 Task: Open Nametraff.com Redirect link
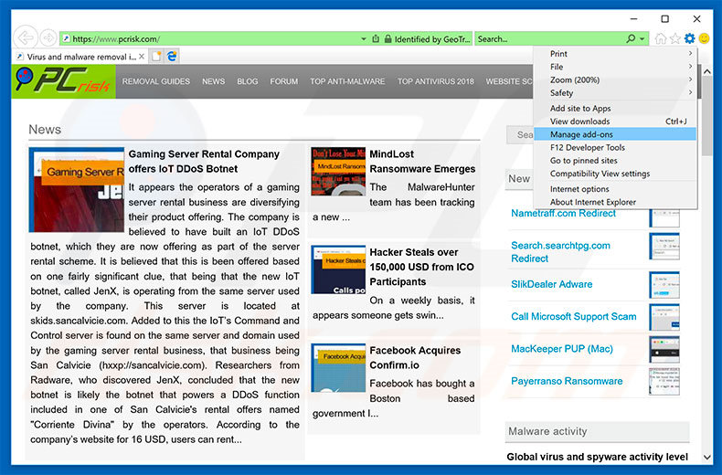(563, 213)
